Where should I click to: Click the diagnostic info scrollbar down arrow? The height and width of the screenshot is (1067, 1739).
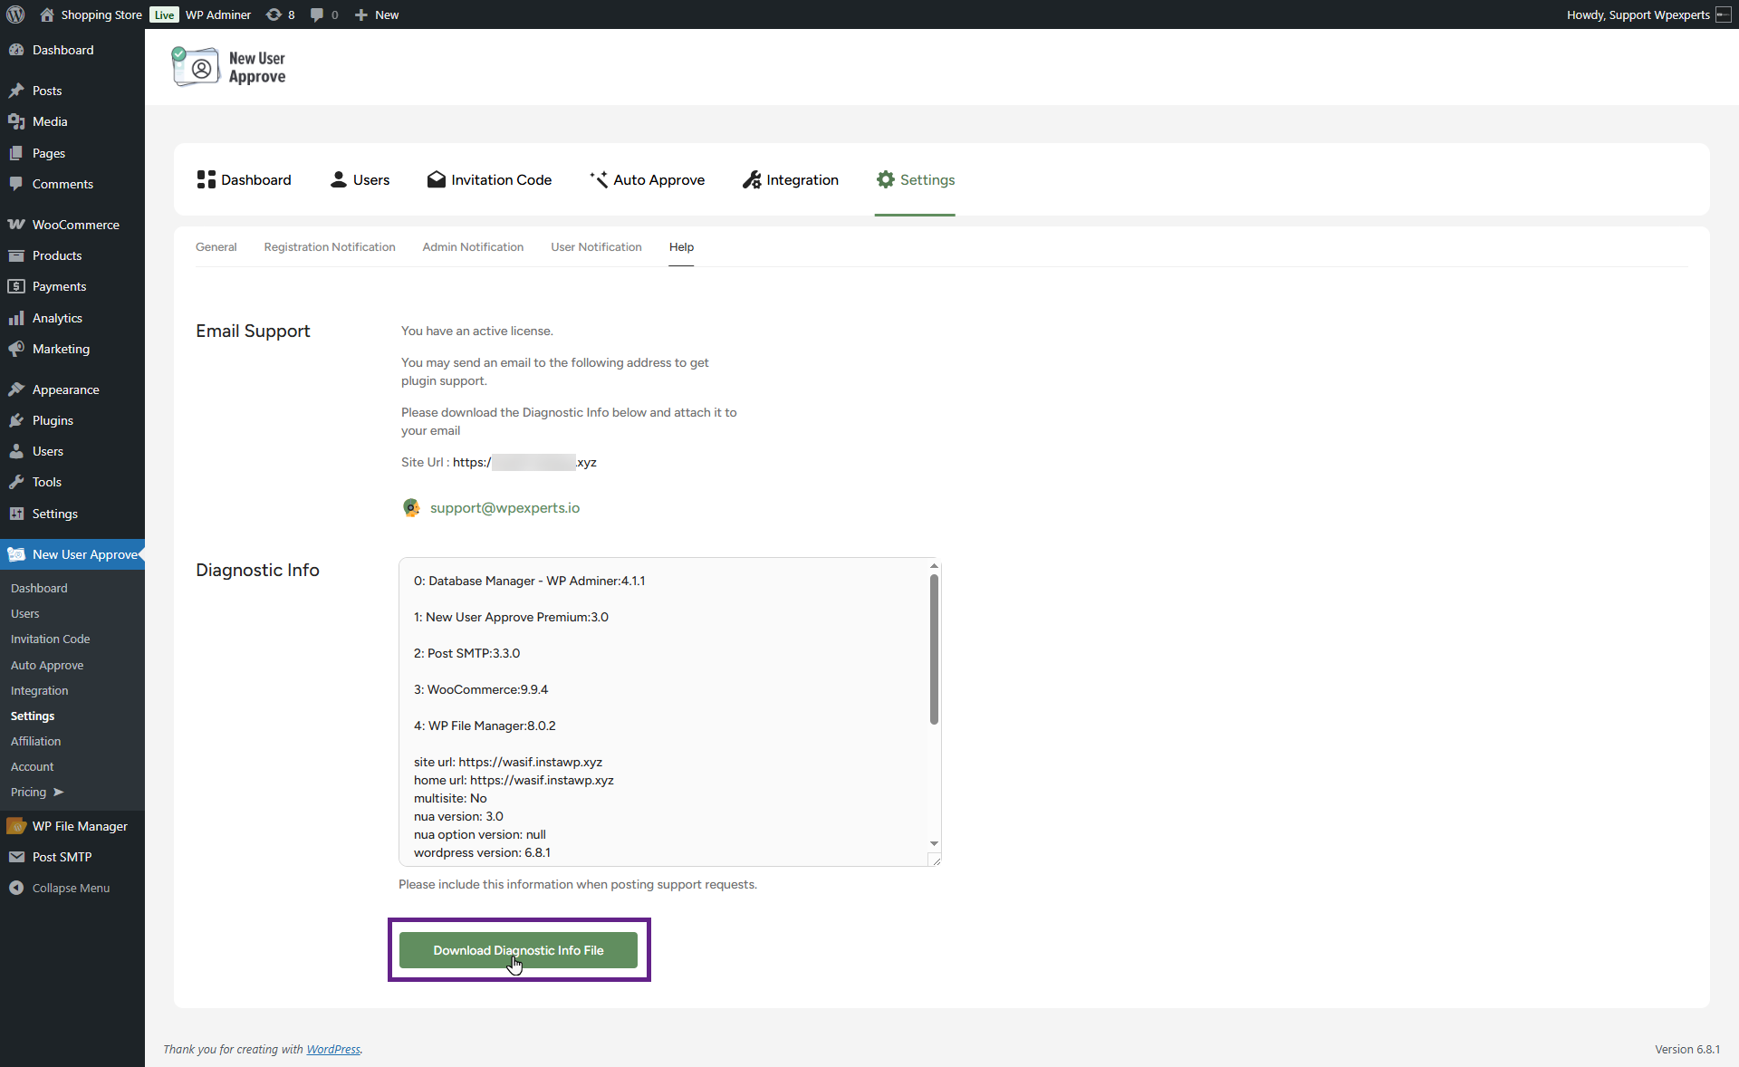tap(934, 843)
